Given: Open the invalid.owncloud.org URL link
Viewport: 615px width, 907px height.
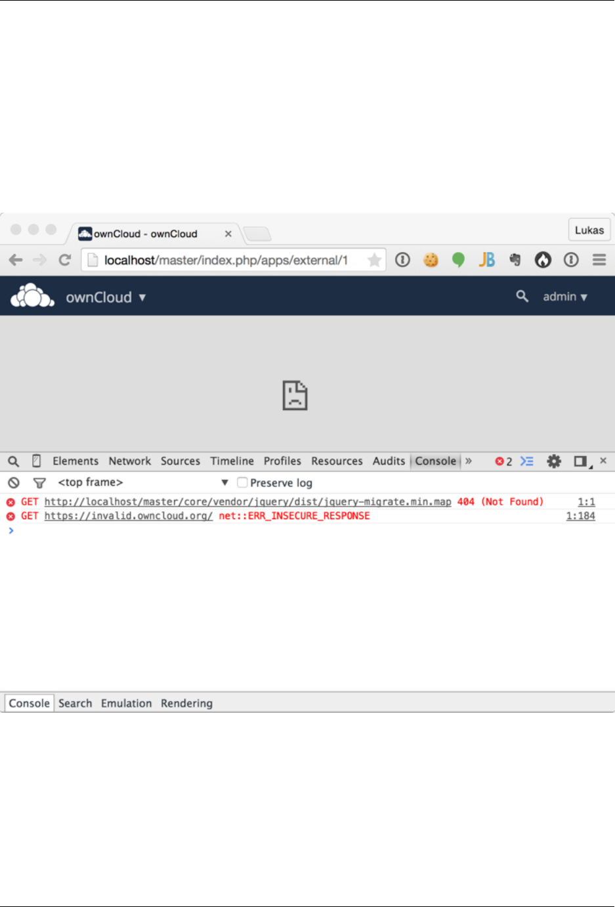Looking at the screenshot, I should (x=128, y=516).
